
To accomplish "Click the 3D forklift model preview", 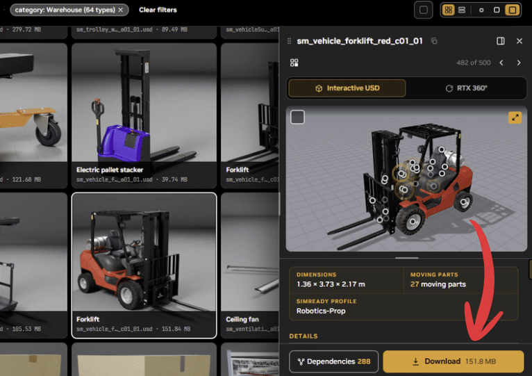I will coord(406,179).
